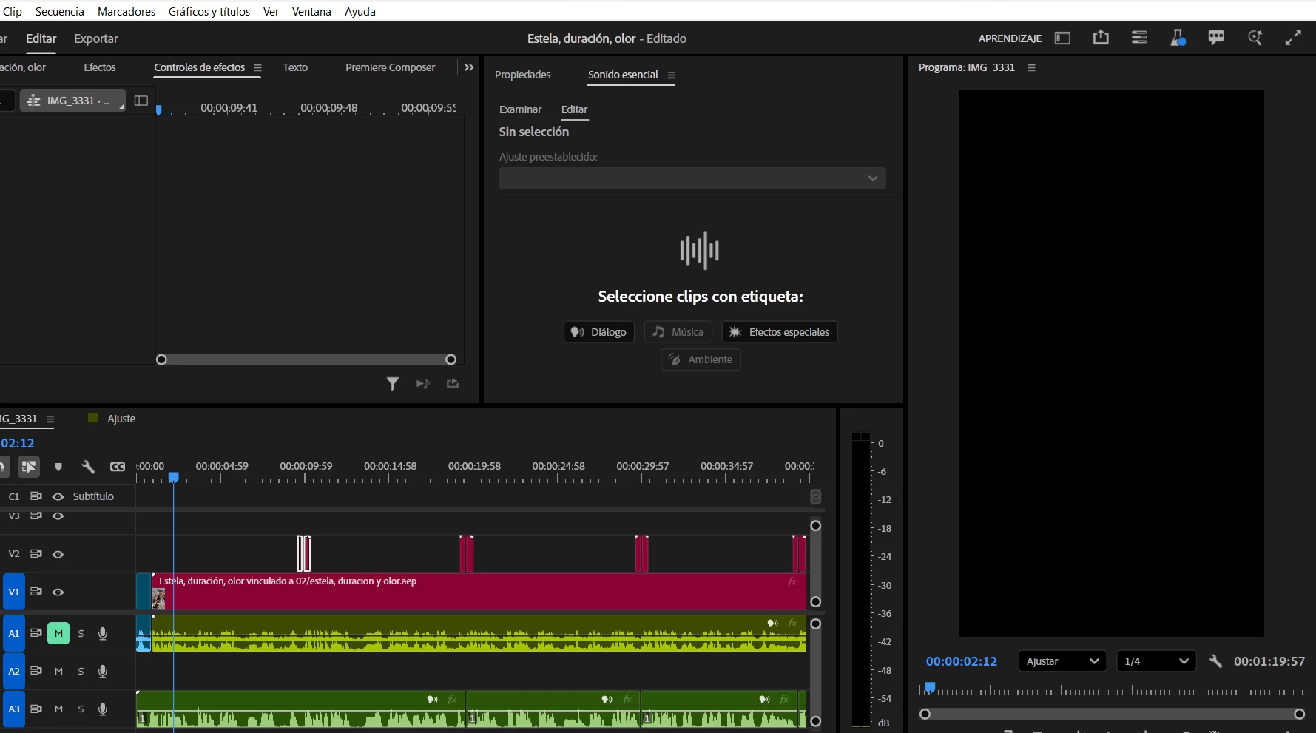Toggle sync lock on track V1
Screen dimensions: 1316x733
click(36, 592)
